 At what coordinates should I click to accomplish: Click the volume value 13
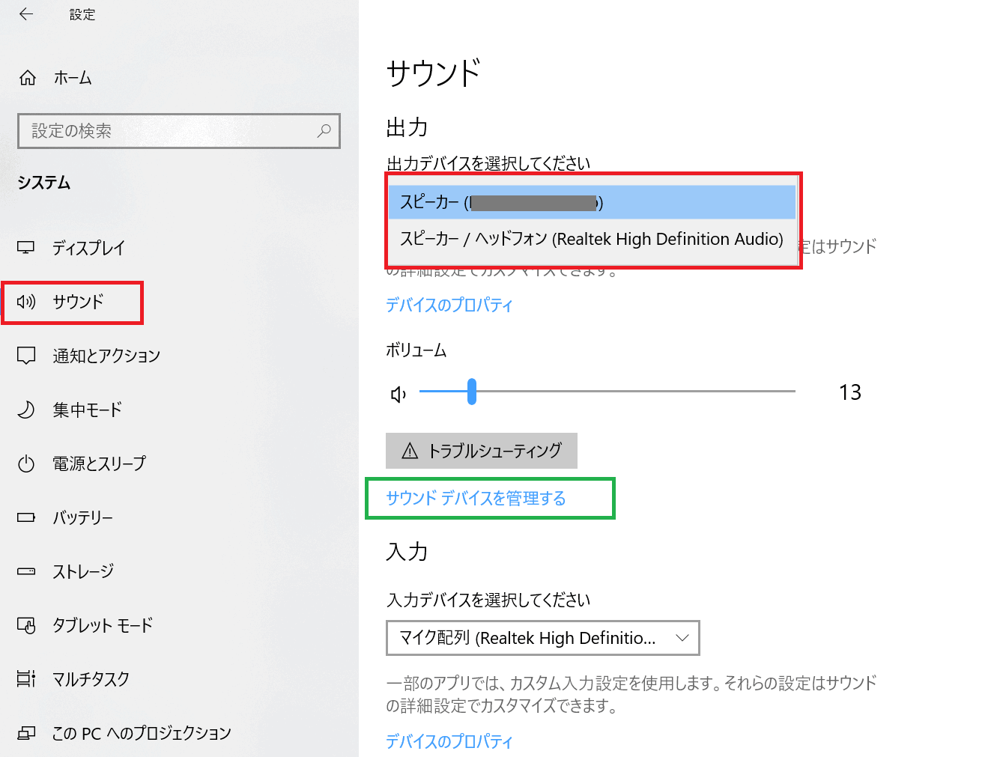click(x=850, y=392)
